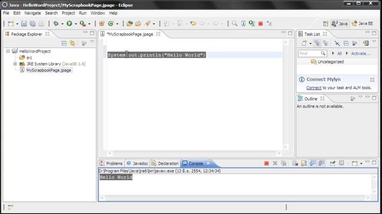Toggle Focus on Workweek in Task List
This screenshot has height=214, width=382.
[x=355, y=43]
